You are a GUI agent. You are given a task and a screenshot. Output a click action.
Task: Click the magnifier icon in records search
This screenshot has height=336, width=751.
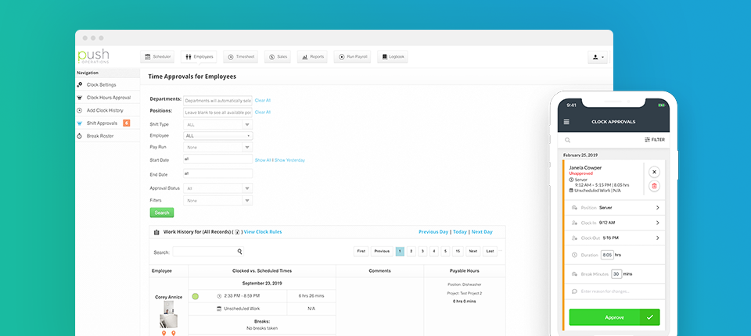239,252
